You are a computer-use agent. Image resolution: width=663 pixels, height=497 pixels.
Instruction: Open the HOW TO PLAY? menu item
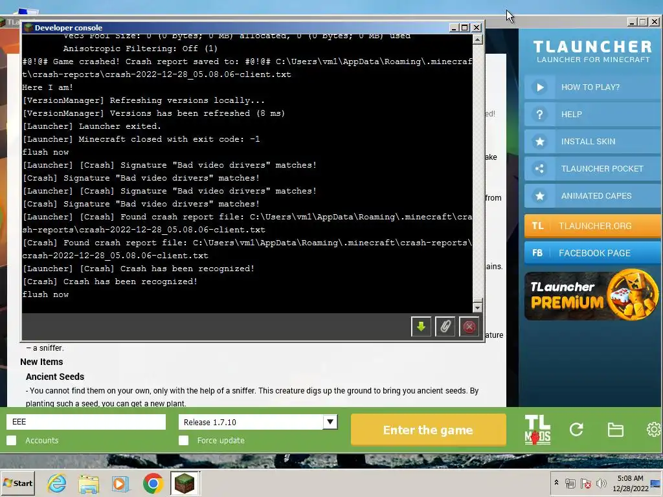click(x=592, y=87)
